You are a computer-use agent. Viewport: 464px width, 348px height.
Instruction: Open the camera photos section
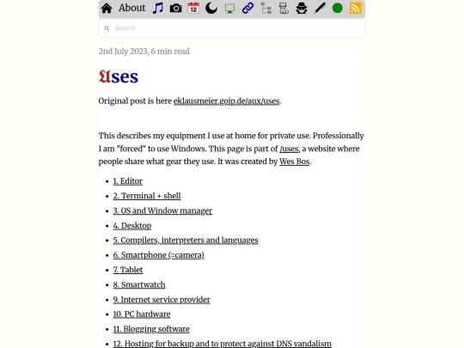coord(176,9)
